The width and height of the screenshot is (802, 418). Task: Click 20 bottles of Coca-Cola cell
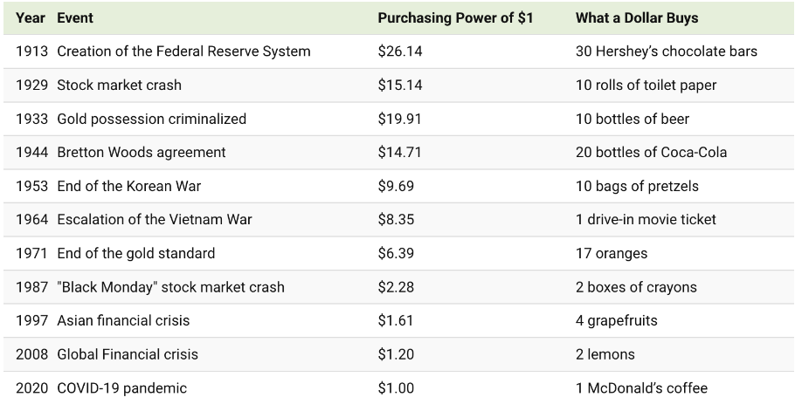651,153
